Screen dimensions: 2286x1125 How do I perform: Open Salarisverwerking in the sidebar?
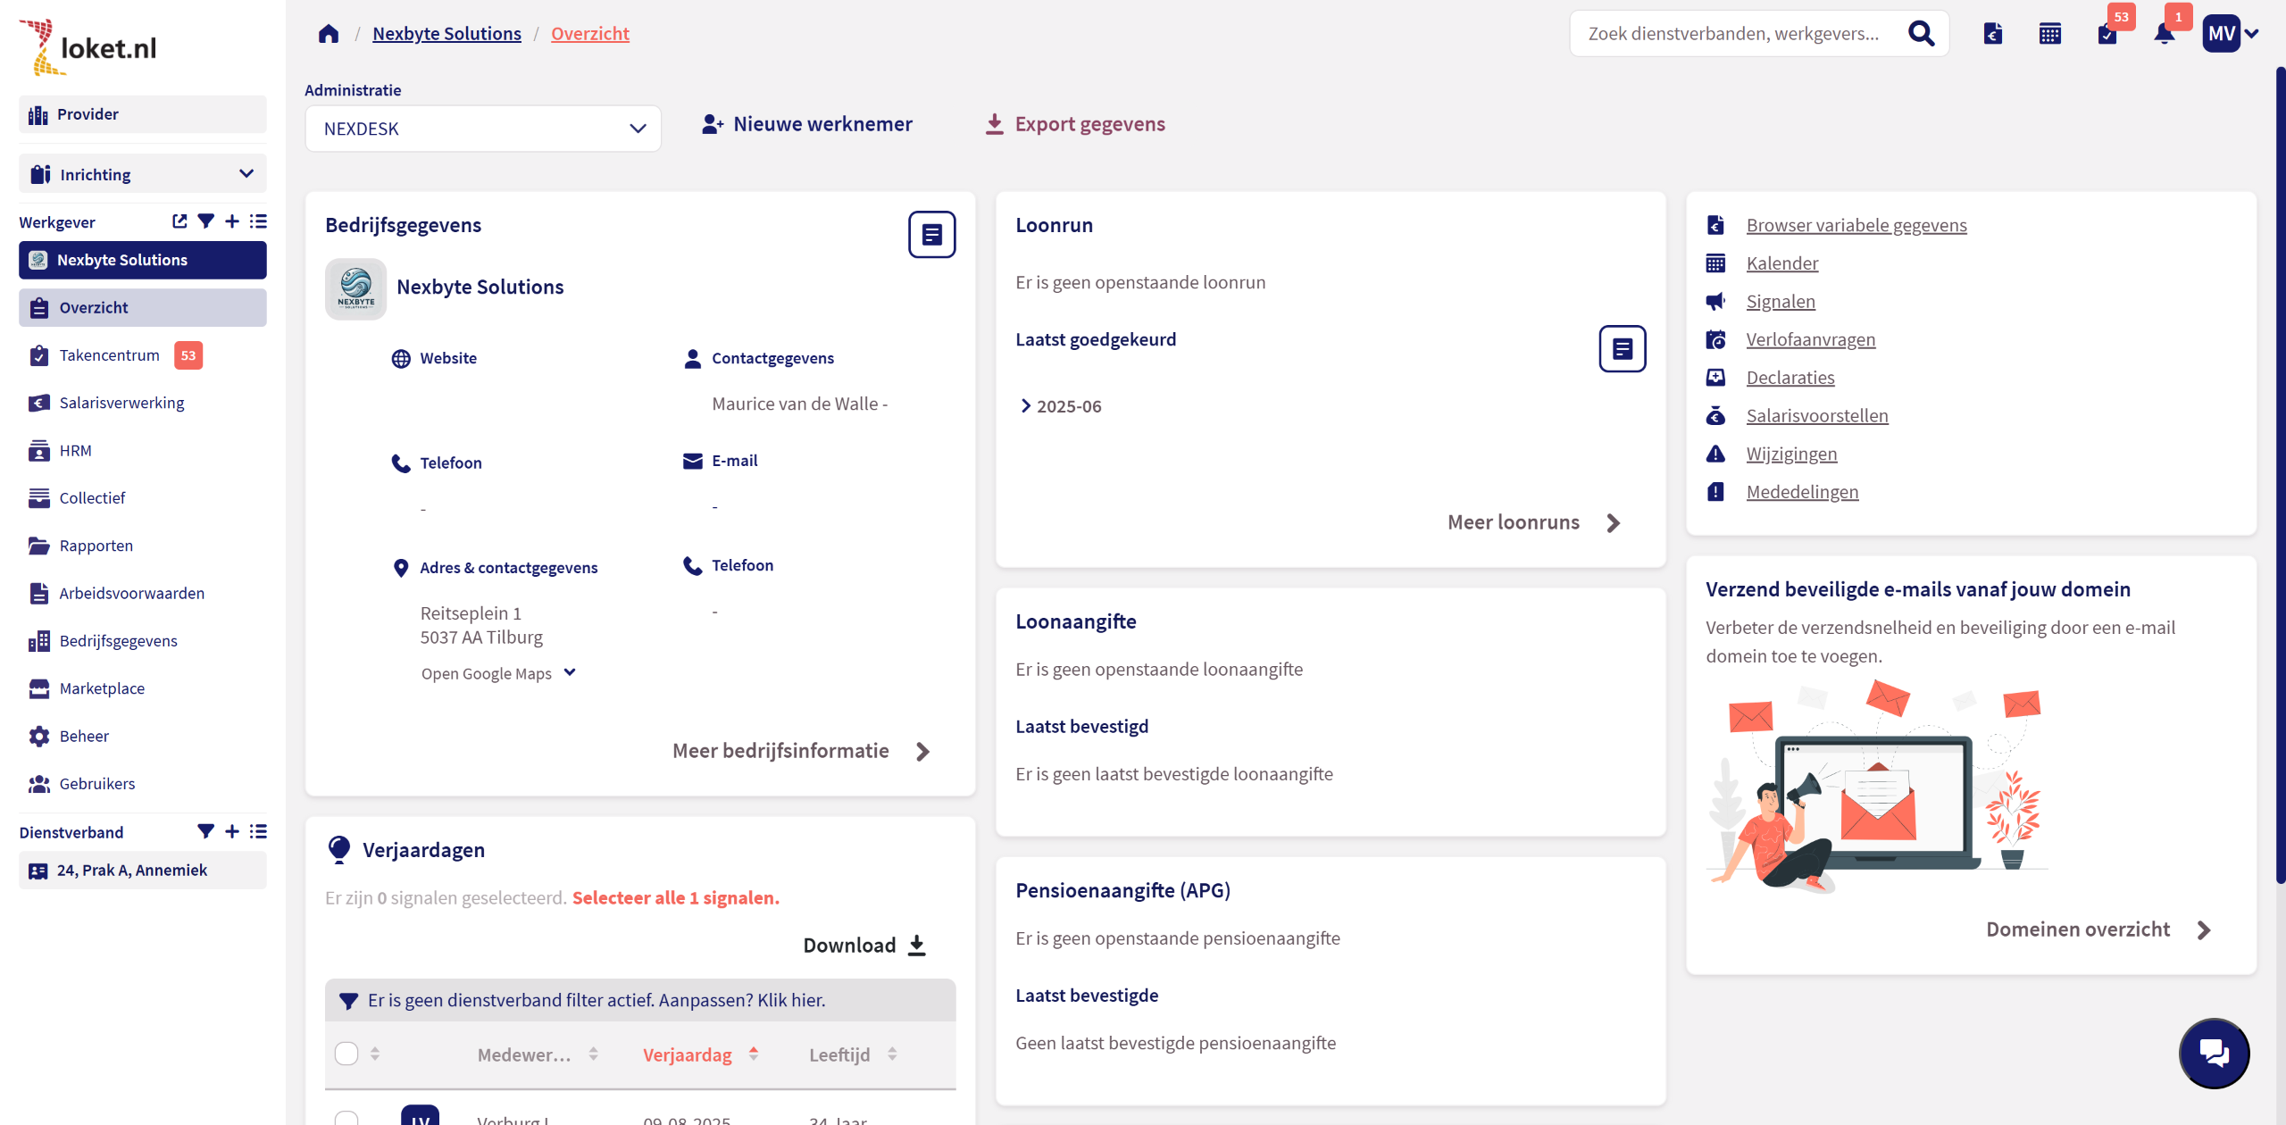point(121,403)
